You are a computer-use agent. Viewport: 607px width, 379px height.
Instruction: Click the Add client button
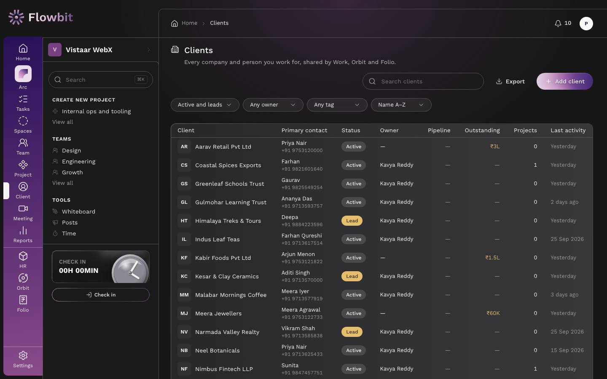tap(565, 81)
